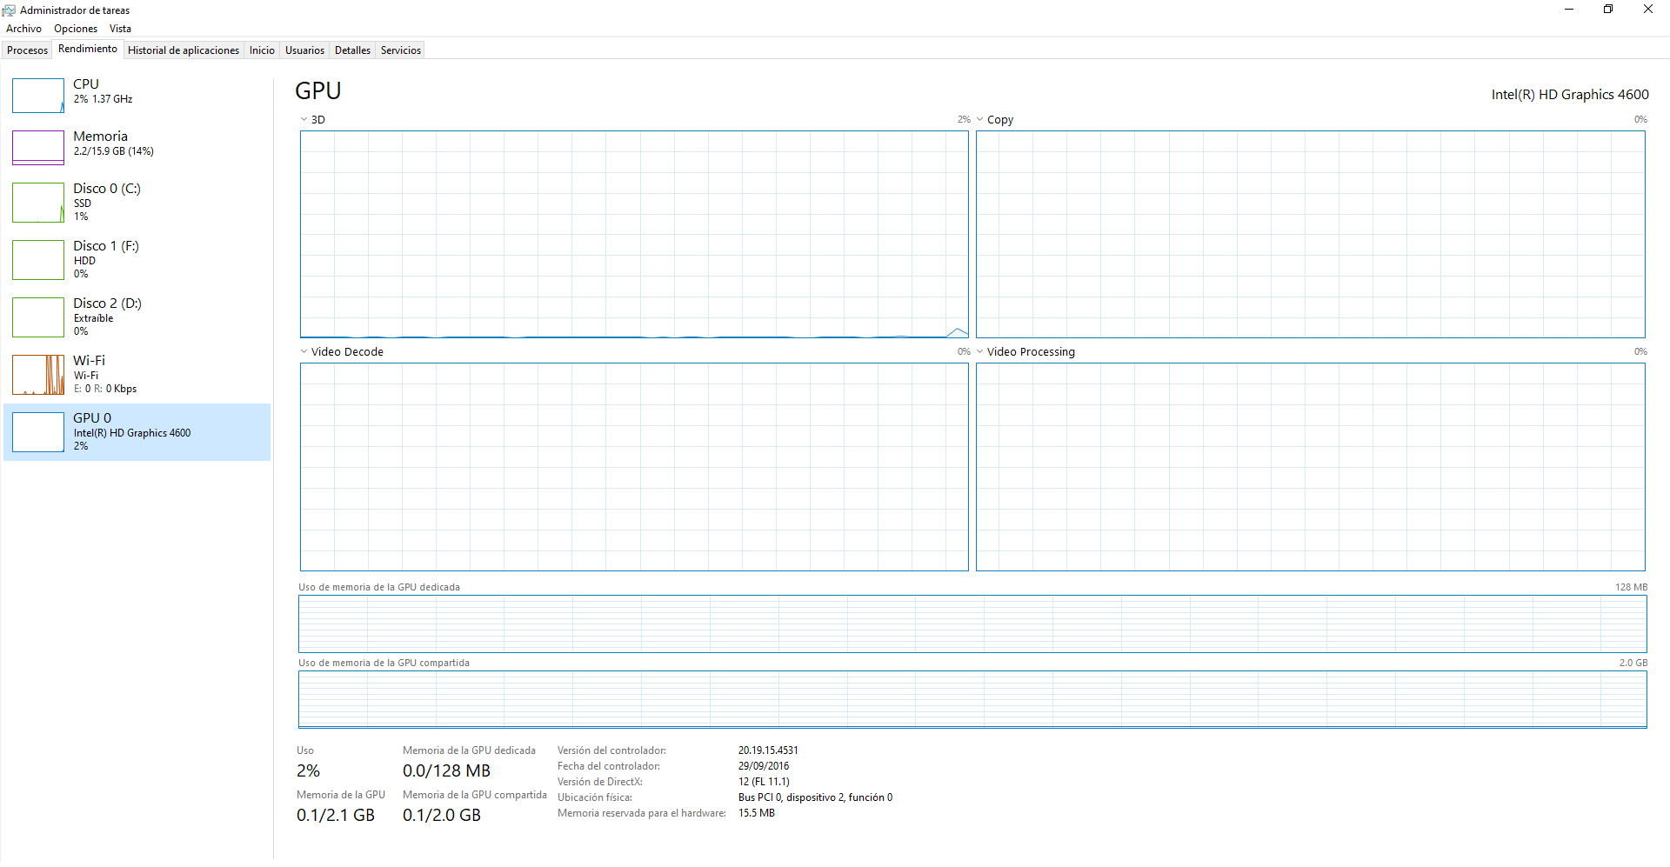
Task: Select the CPU sidebar entry label
Action: [86, 84]
